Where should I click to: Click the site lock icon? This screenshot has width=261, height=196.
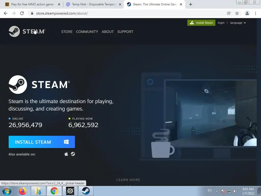[x=32, y=13]
